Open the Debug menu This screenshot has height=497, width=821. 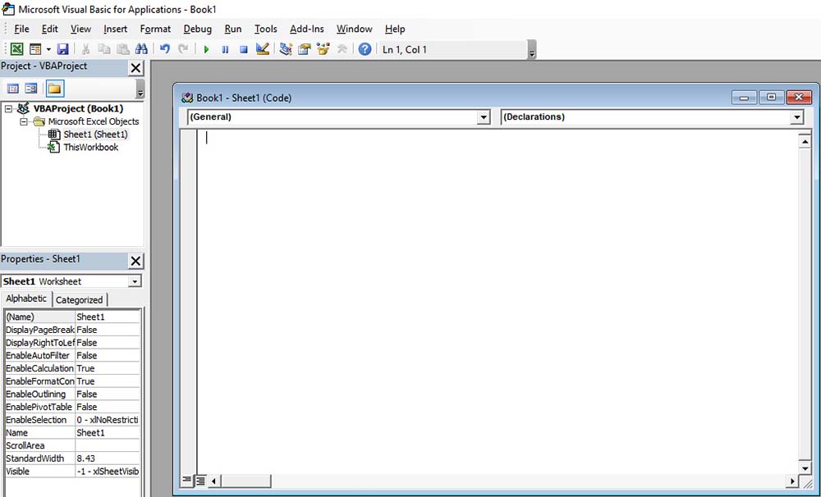(x=197, y=29)
